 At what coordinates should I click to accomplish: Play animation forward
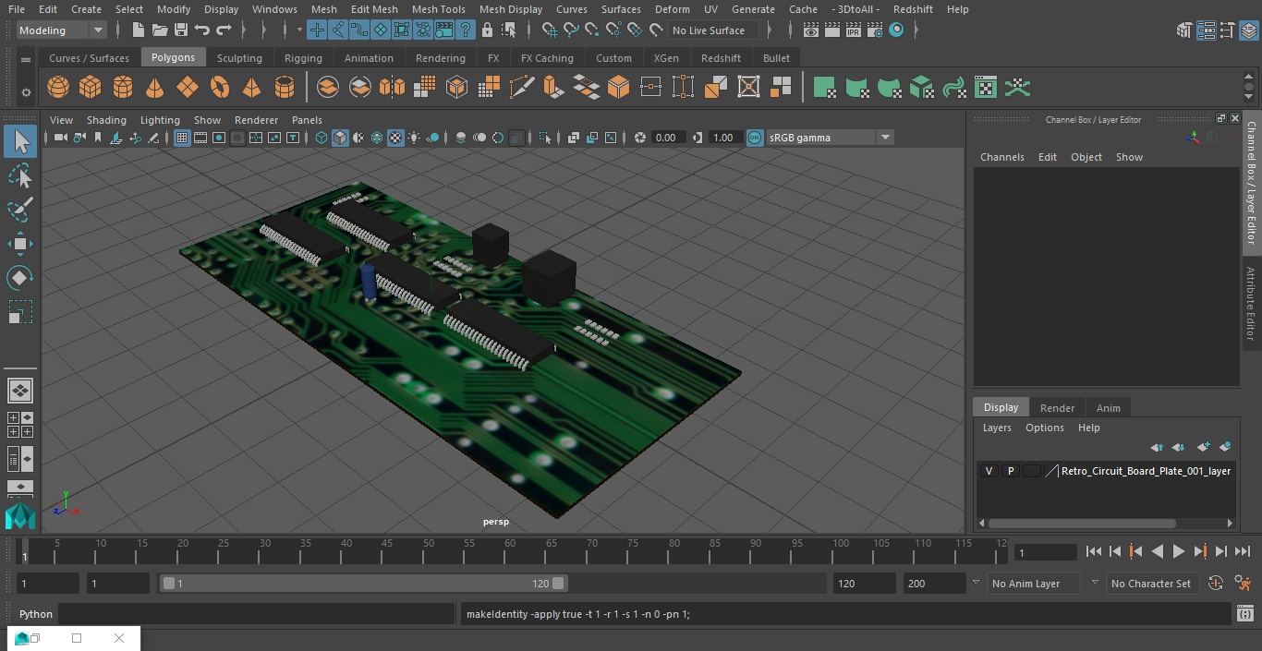pos(1179,551)
